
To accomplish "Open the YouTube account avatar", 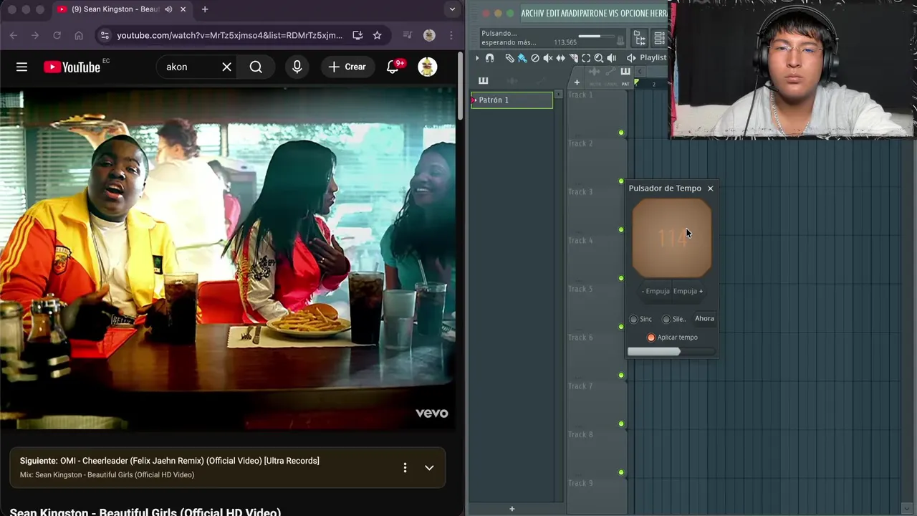I will (x=428, y=67).
